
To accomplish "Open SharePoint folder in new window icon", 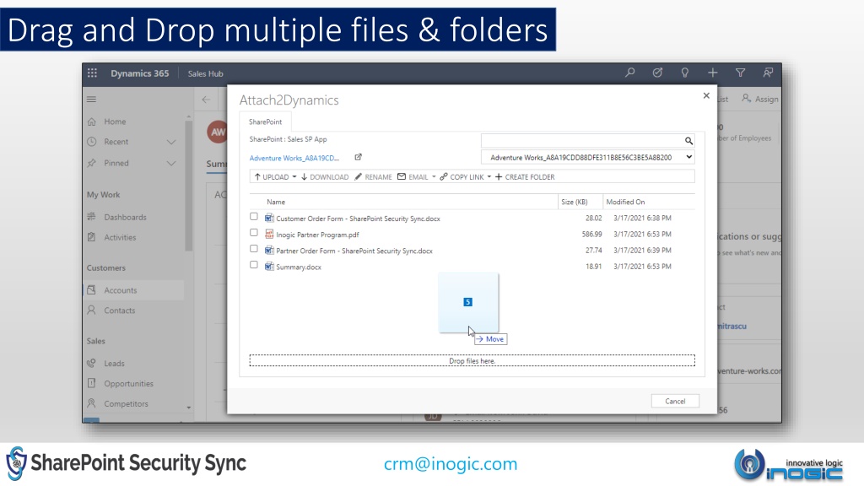I will tap(358, 157).
